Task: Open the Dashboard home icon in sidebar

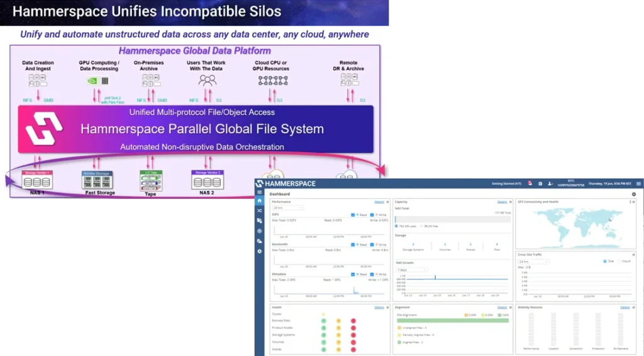Action: (259, 200)
